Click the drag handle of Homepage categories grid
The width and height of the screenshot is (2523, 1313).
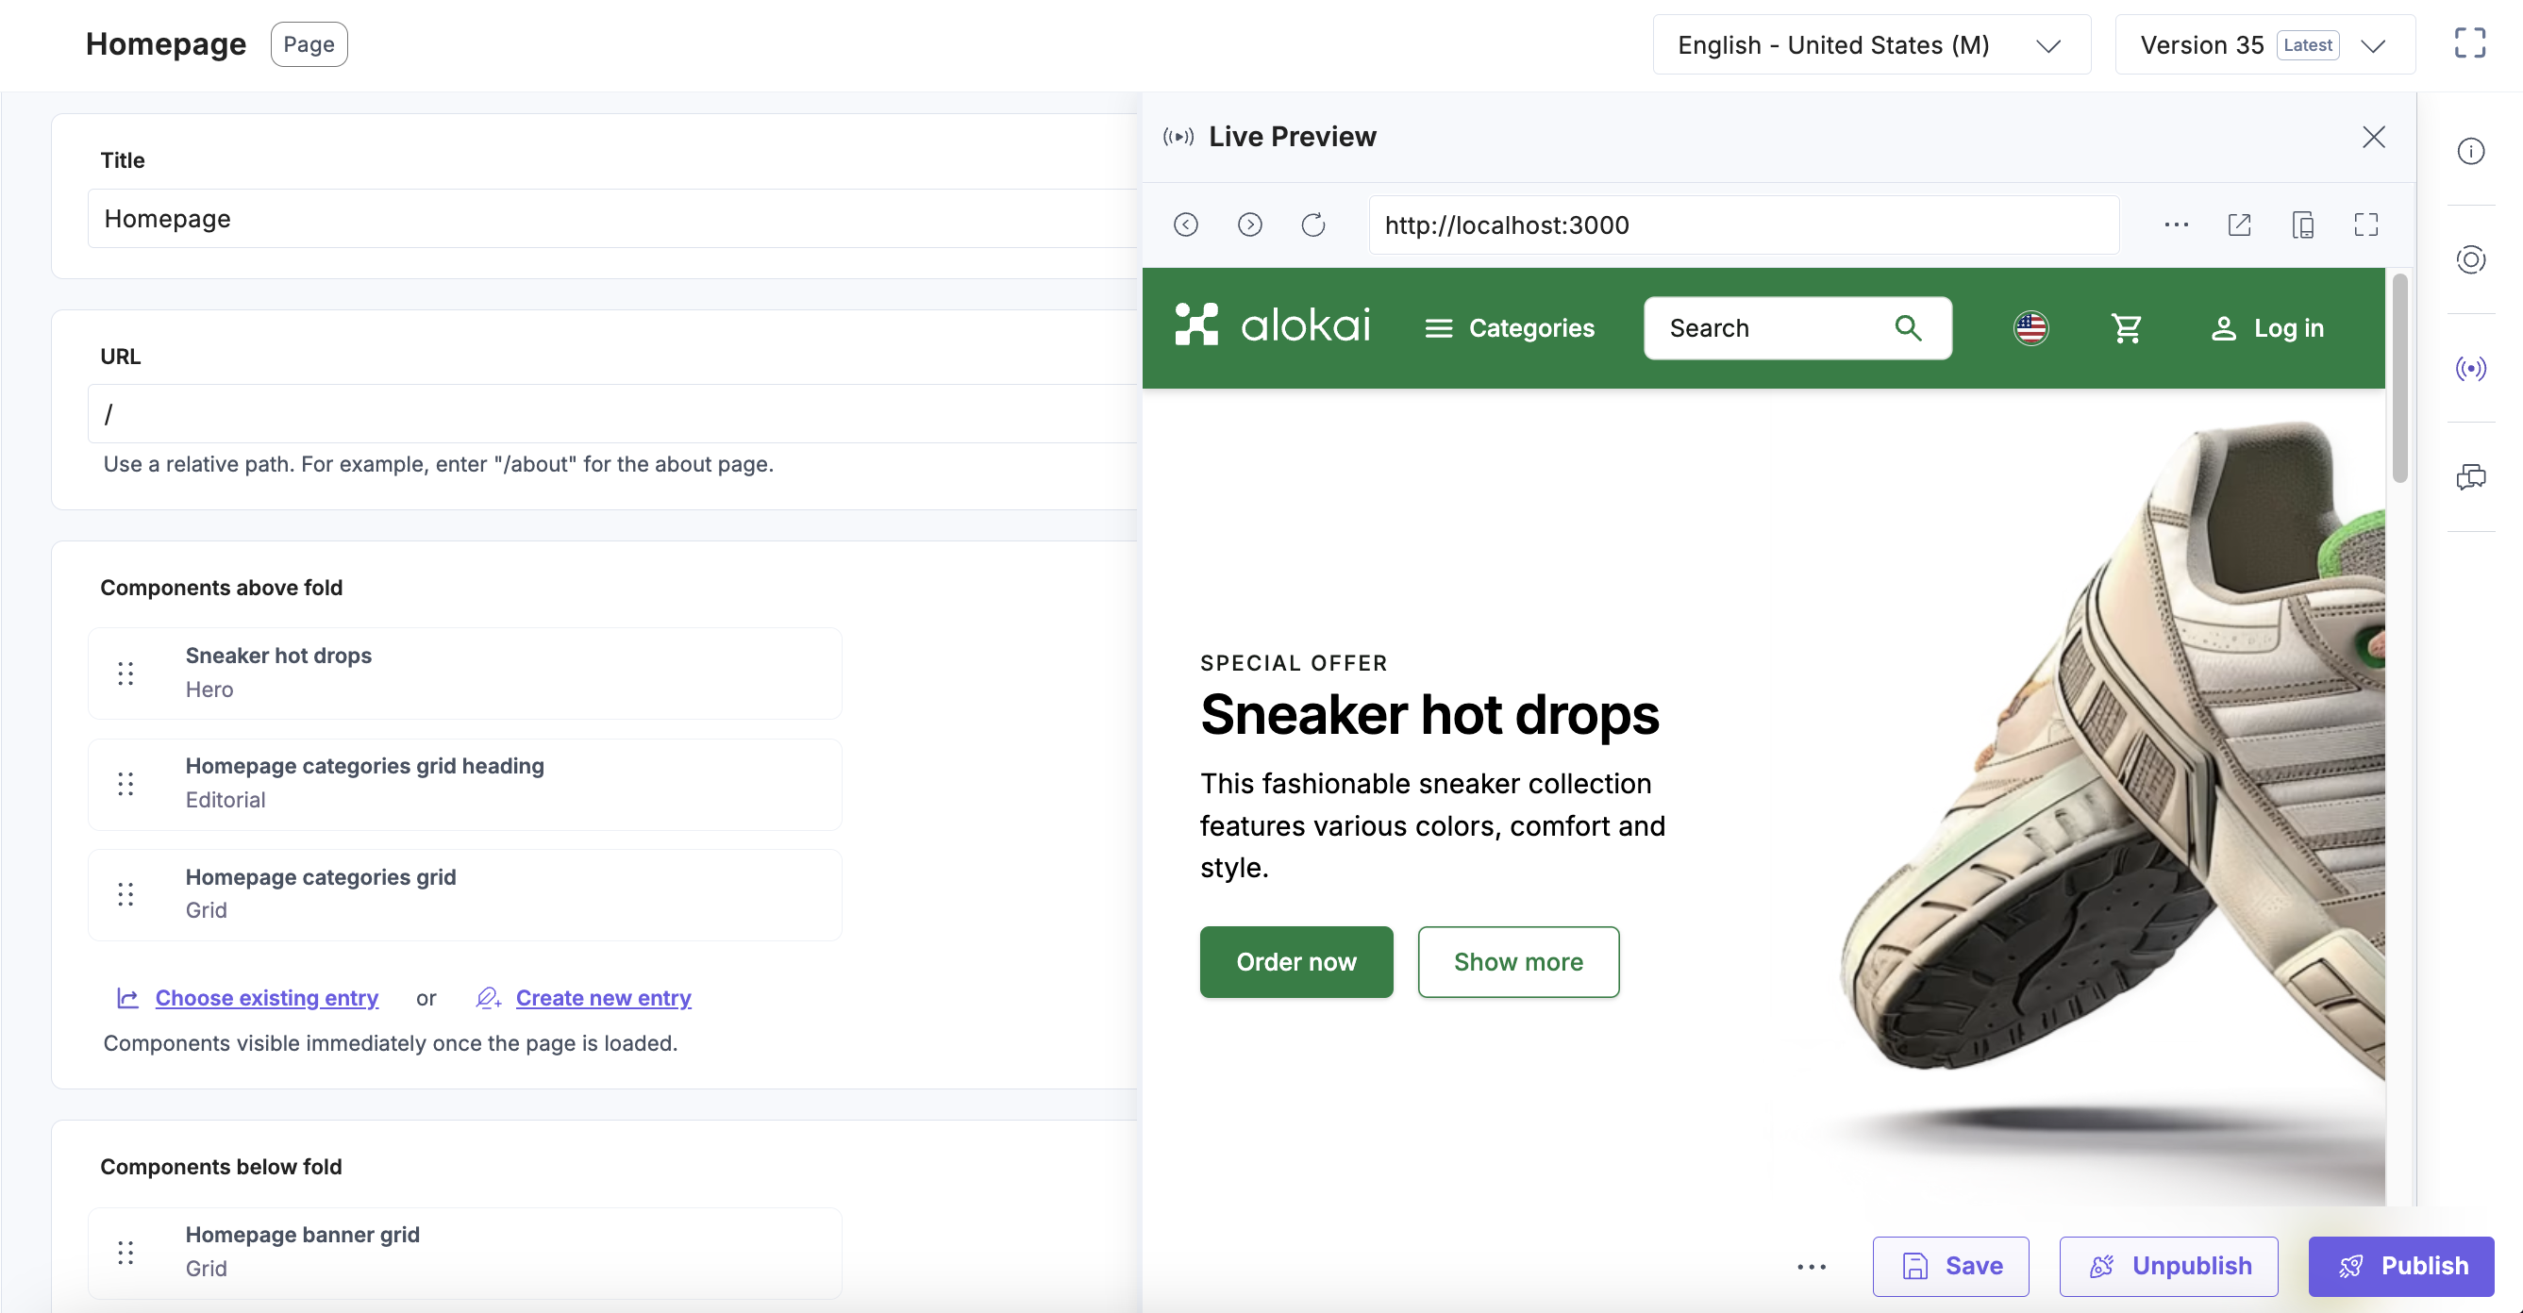point(125,895)
